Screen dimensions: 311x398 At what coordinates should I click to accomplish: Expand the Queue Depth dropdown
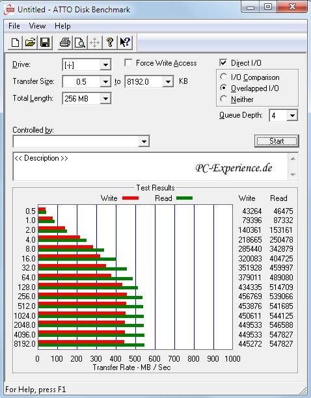292,116
